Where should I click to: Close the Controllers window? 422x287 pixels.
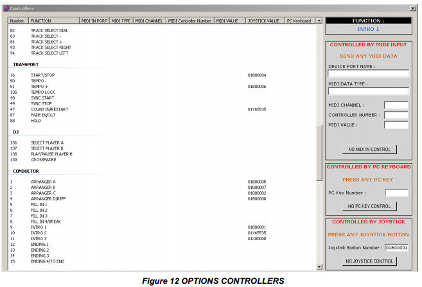412,7
